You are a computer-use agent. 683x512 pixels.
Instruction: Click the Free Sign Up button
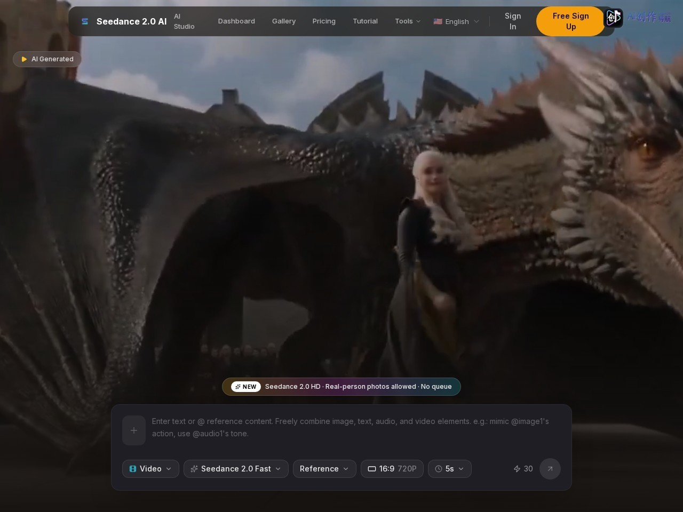(570, 21)
